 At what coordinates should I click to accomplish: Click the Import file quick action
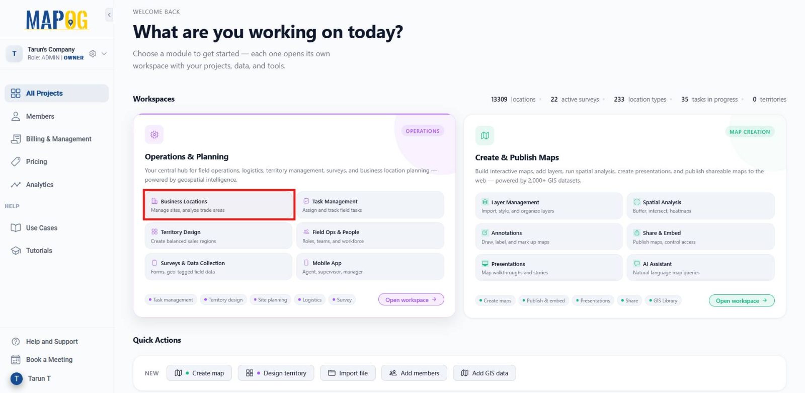pos(348,373)
